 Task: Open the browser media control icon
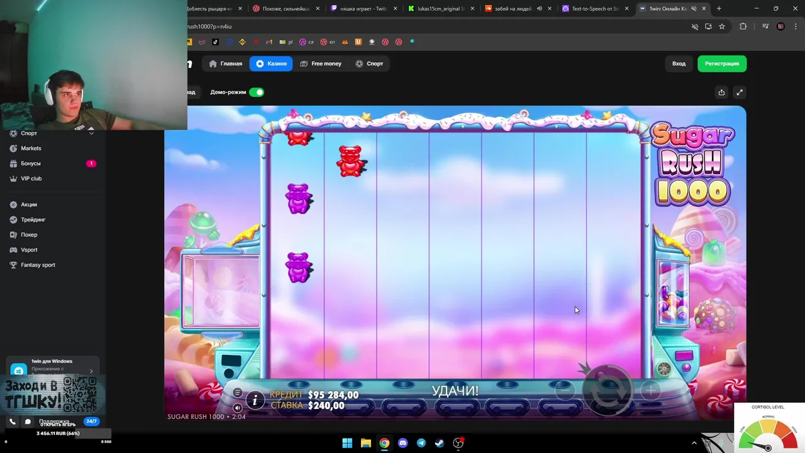765,26
